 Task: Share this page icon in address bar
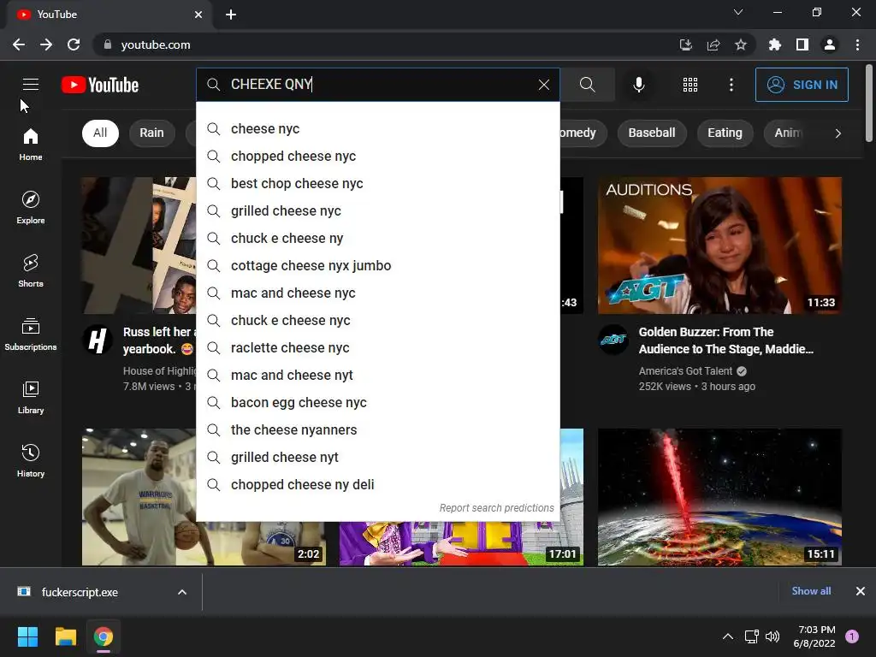713,44
